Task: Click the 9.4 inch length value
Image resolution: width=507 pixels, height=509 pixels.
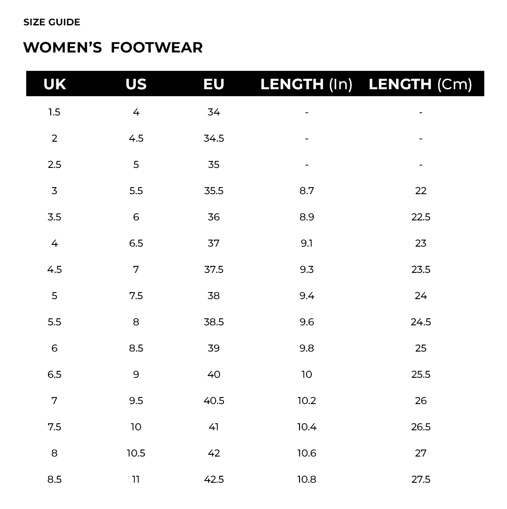Action: coord(307,296)
